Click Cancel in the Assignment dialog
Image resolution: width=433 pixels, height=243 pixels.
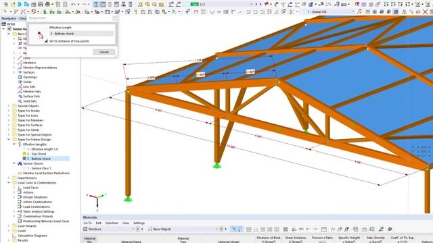tap(104, 52)
